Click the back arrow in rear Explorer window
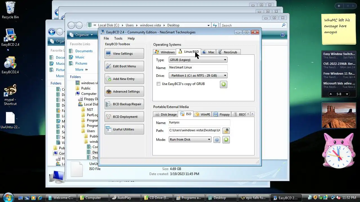 (51, 32)
